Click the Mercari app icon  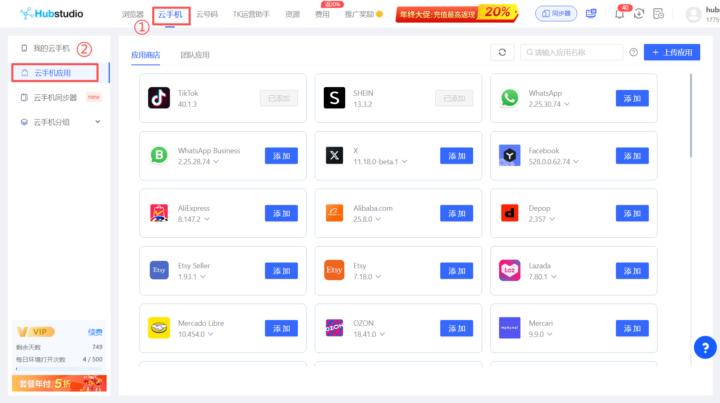coord(510,328)
